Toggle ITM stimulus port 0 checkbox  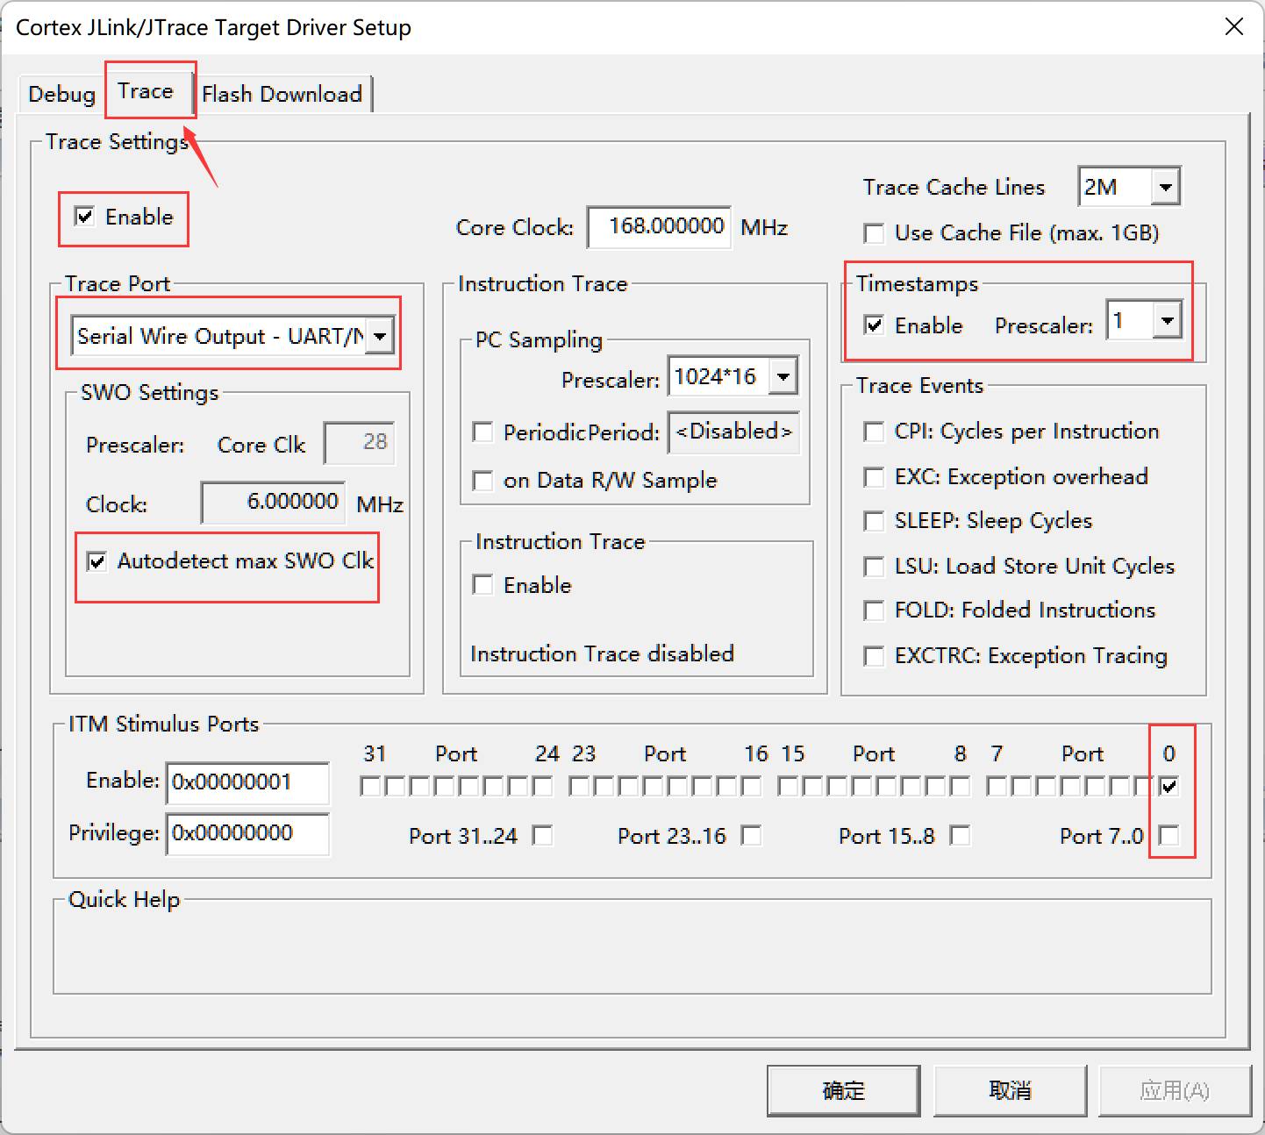1169,786
